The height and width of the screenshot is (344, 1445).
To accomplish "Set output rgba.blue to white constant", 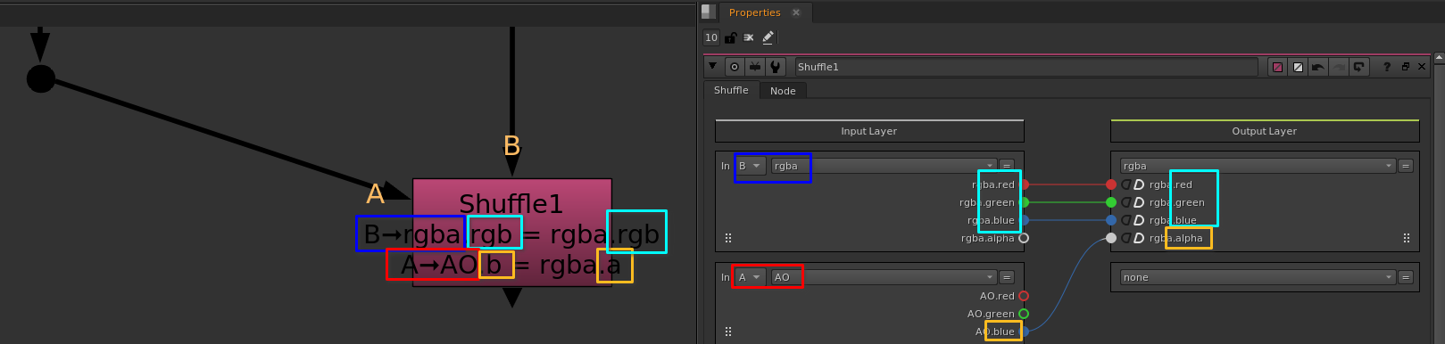I will 1139,220.
